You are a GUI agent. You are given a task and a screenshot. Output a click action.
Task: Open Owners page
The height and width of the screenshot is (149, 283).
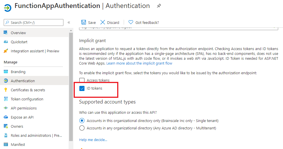point(34,126)
